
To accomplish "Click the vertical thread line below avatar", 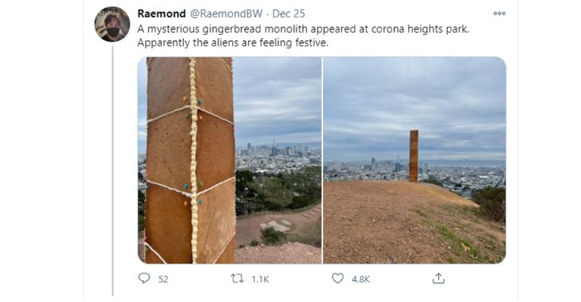I will [x=113, y=166].
